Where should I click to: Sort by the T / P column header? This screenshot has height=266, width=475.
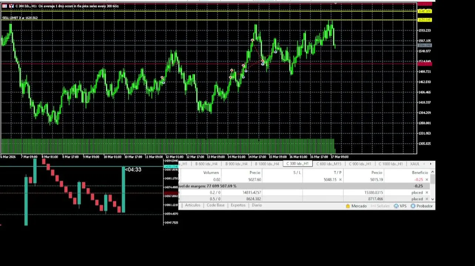(x=337, y=173)
